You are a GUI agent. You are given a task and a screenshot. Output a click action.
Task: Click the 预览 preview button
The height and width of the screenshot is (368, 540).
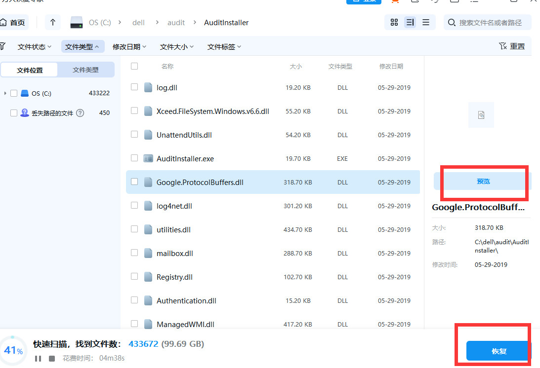(483, 182)
